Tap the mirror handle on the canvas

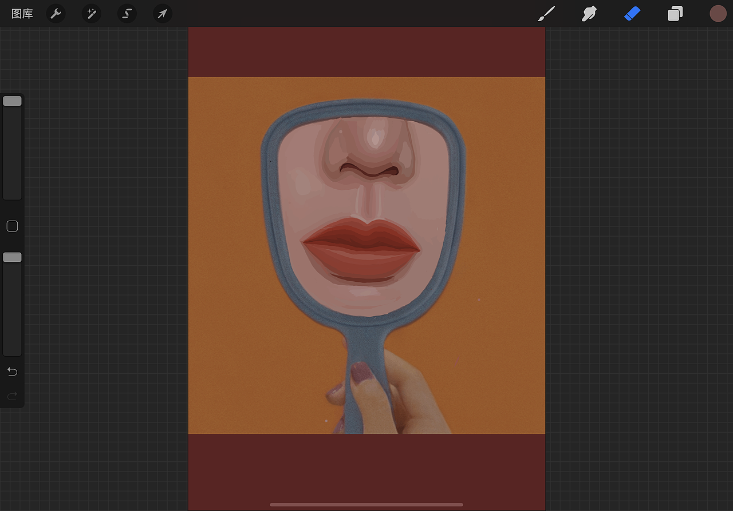click(365, 380)
